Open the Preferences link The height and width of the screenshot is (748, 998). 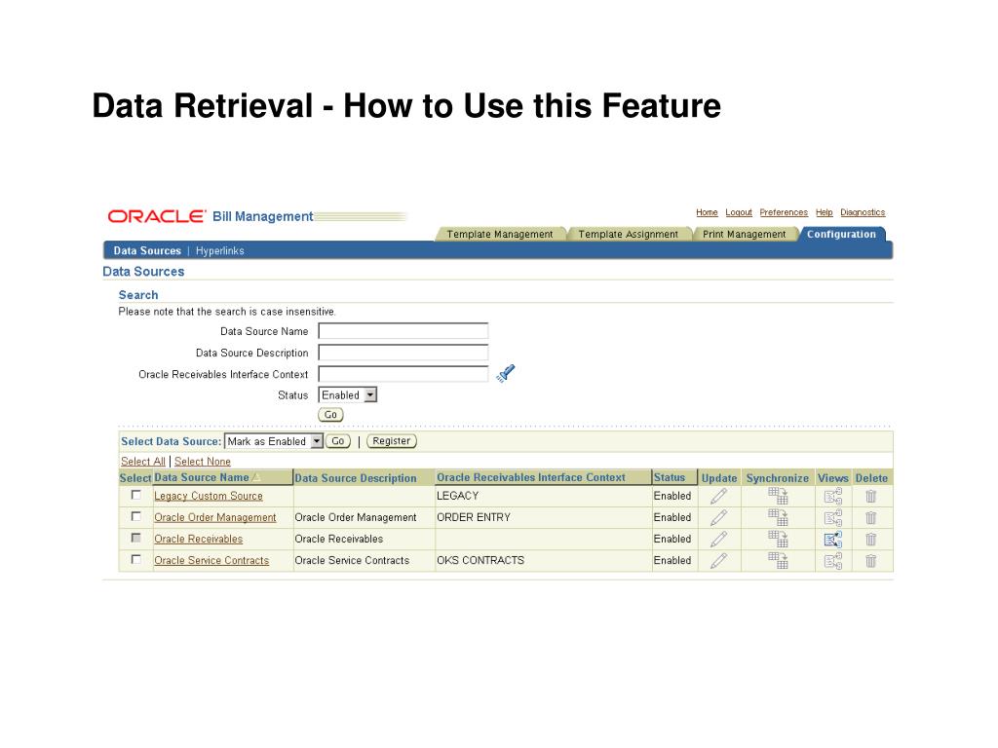tap(784, 212)
